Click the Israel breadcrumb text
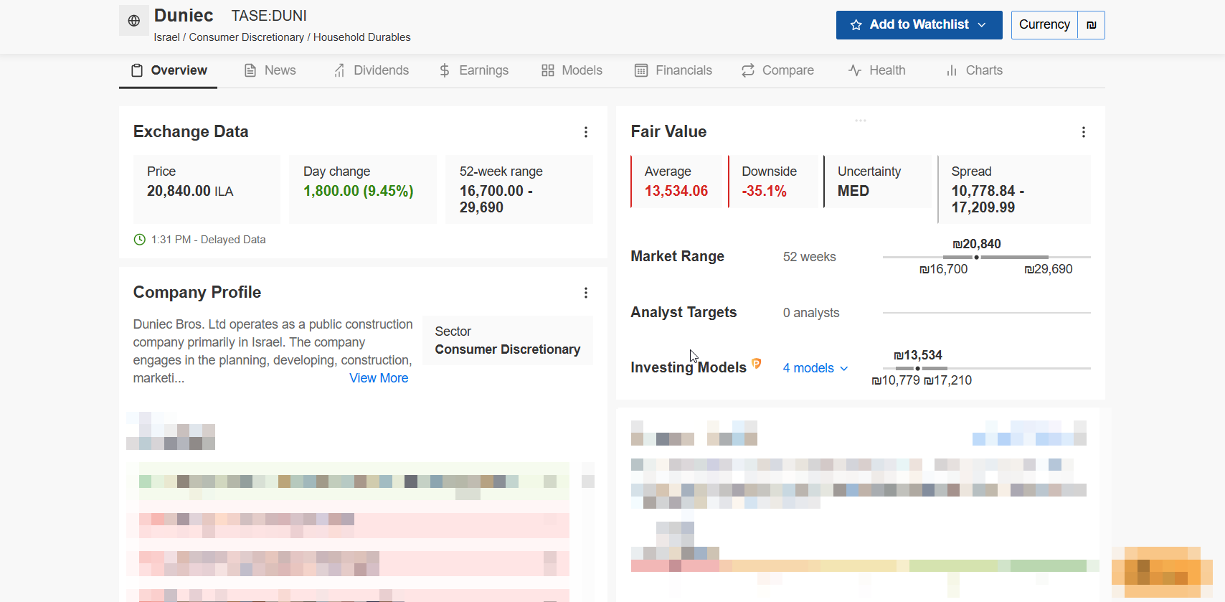Image resolution: width=1225 pixels, height=602 pixels. 166,37
